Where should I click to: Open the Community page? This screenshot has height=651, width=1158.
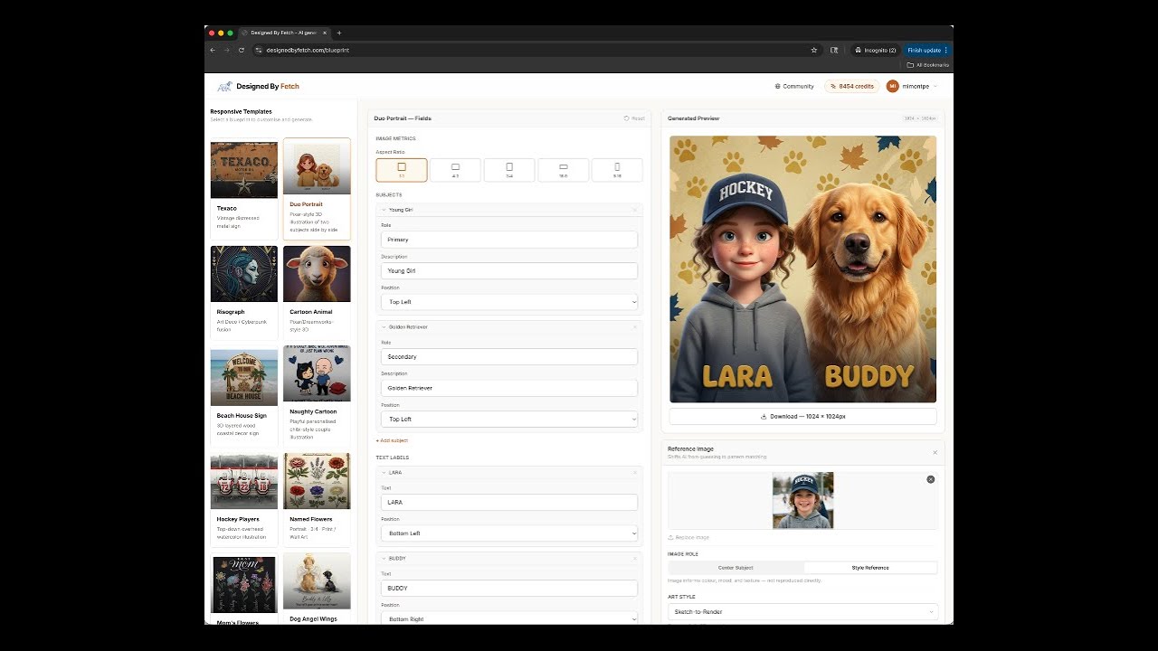794,86
